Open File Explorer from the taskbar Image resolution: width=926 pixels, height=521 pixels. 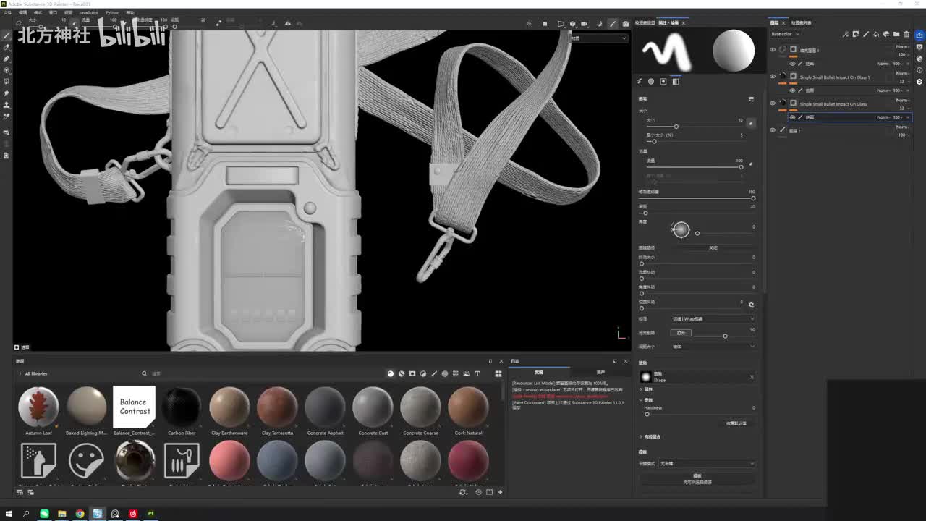[61, 514]
